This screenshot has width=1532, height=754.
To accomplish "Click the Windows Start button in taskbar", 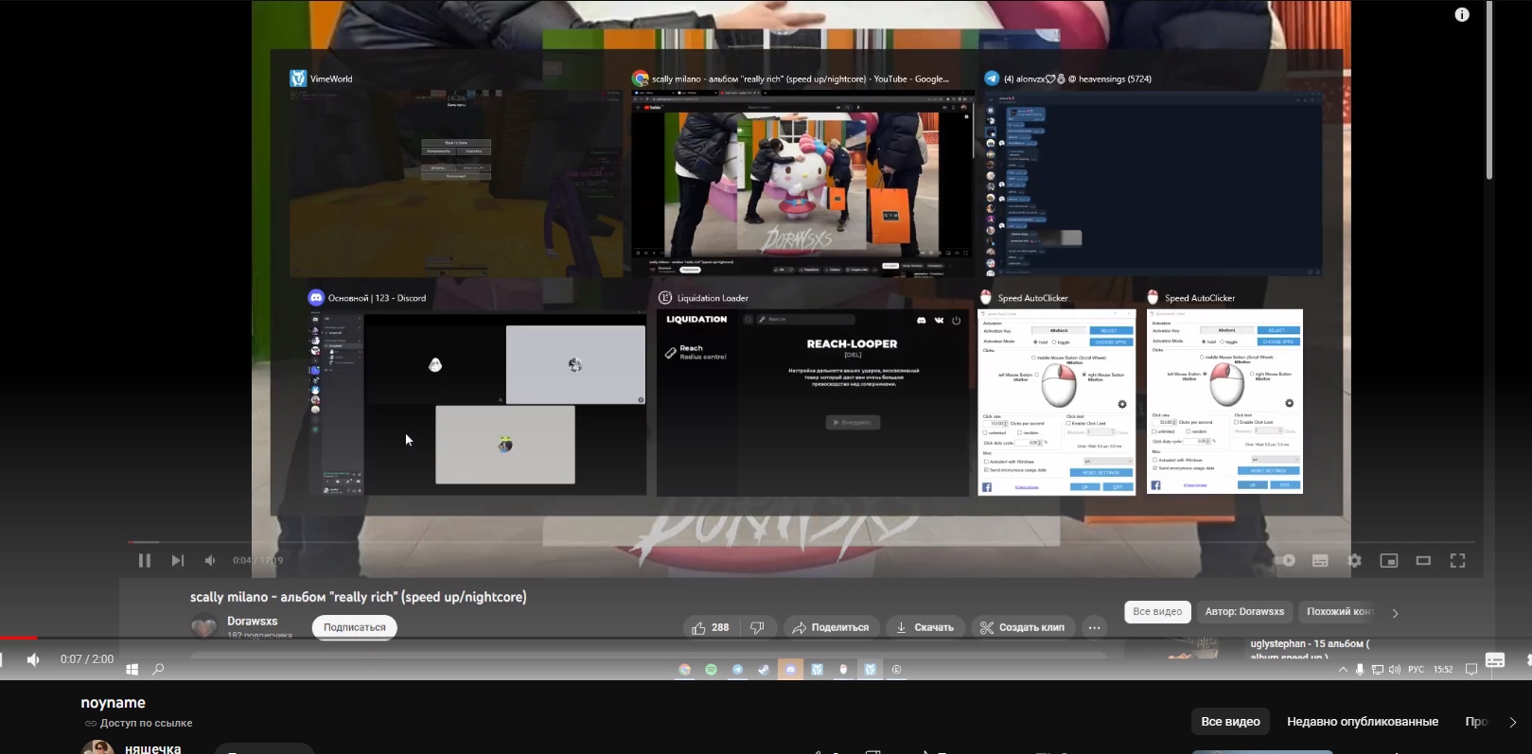I will click(132, 670).
